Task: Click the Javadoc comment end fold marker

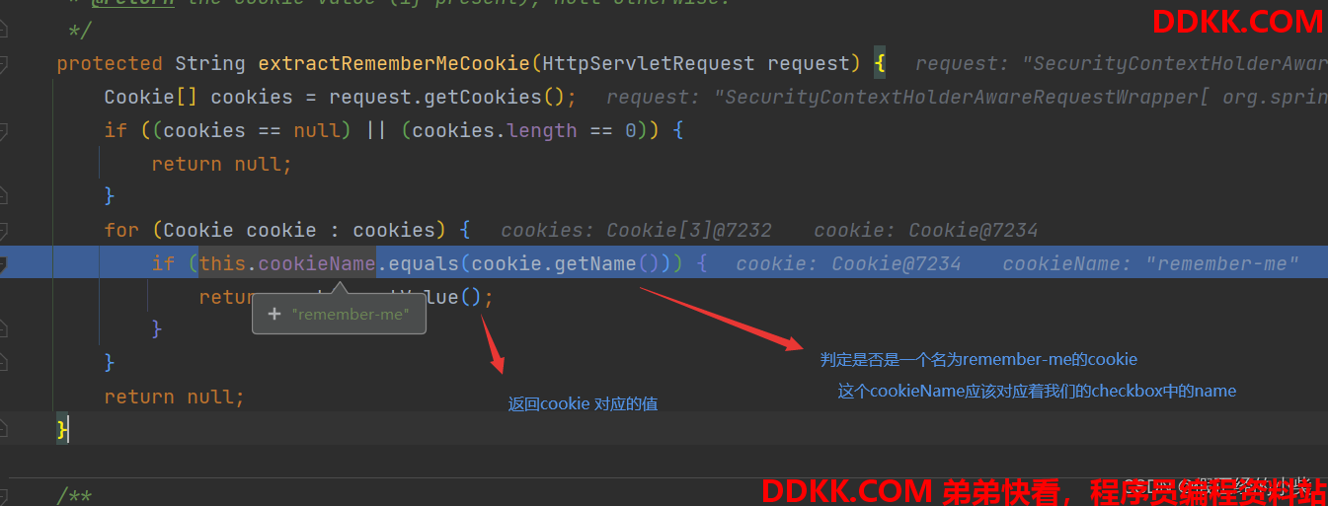Action: pyautogui.click(x=3, y=31)
